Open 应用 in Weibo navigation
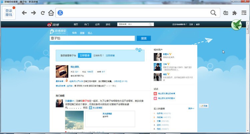 pos(97,24)
